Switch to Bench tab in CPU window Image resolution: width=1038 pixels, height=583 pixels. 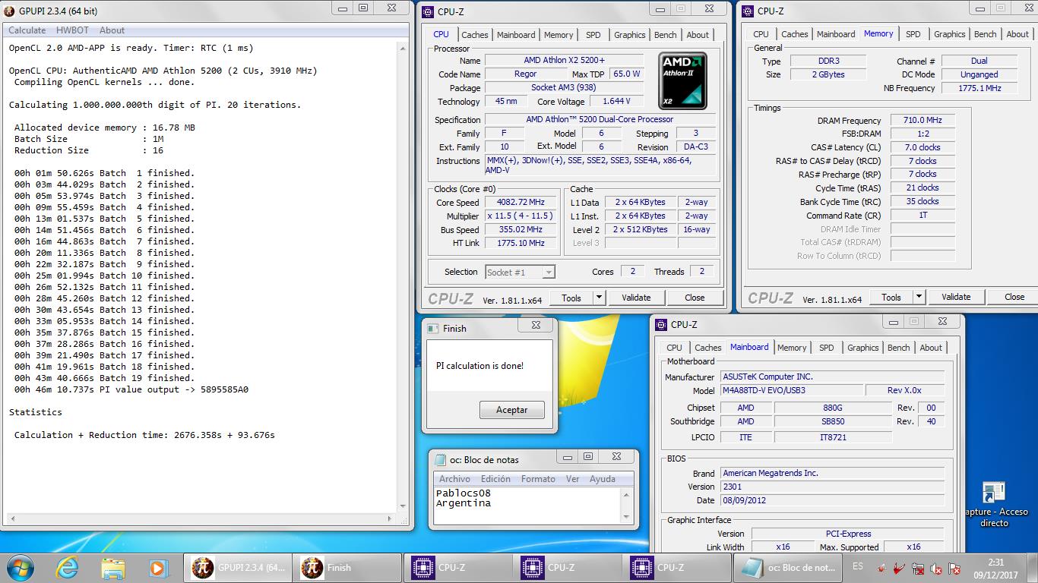click(665, 35)
